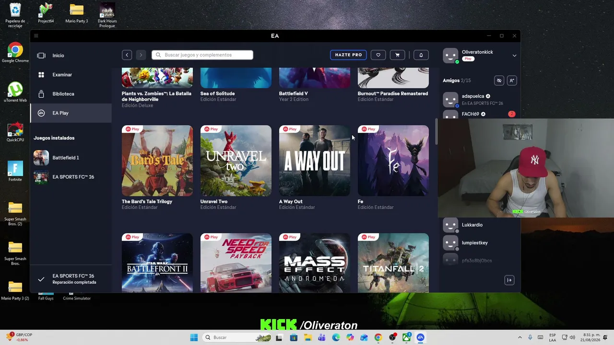Click the Sea of Solitude title
Image resolution: width=614 pixels, height=345 pixels.
click(x=217, y=93)
